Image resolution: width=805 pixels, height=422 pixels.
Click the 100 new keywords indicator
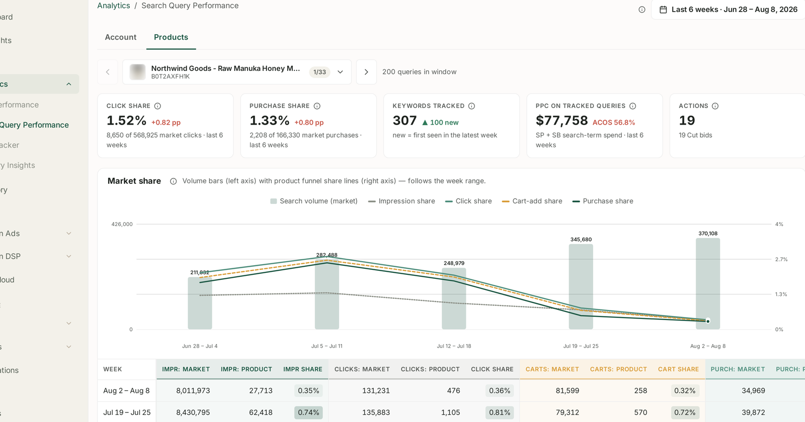[x=440, y=123]
